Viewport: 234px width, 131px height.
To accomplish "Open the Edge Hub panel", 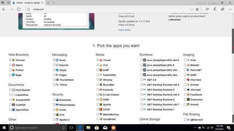I will click(207, 9).
